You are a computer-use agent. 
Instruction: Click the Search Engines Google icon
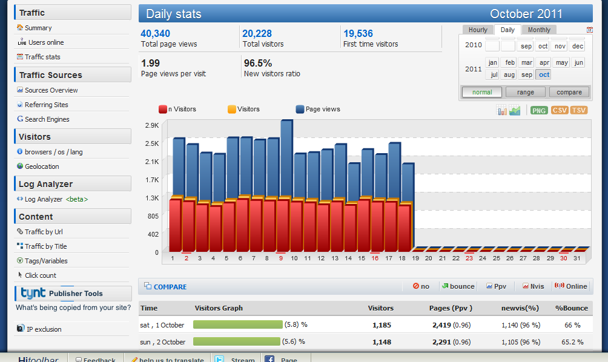point(20,119)
